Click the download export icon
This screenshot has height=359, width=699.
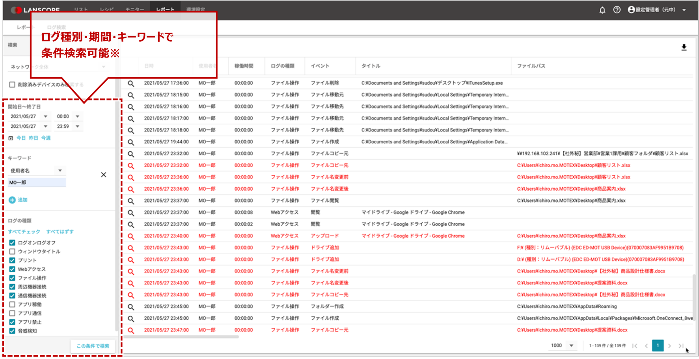pyautogui.click(x=684, y=47)
